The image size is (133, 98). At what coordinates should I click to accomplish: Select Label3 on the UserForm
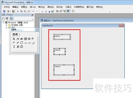(64, 70)
